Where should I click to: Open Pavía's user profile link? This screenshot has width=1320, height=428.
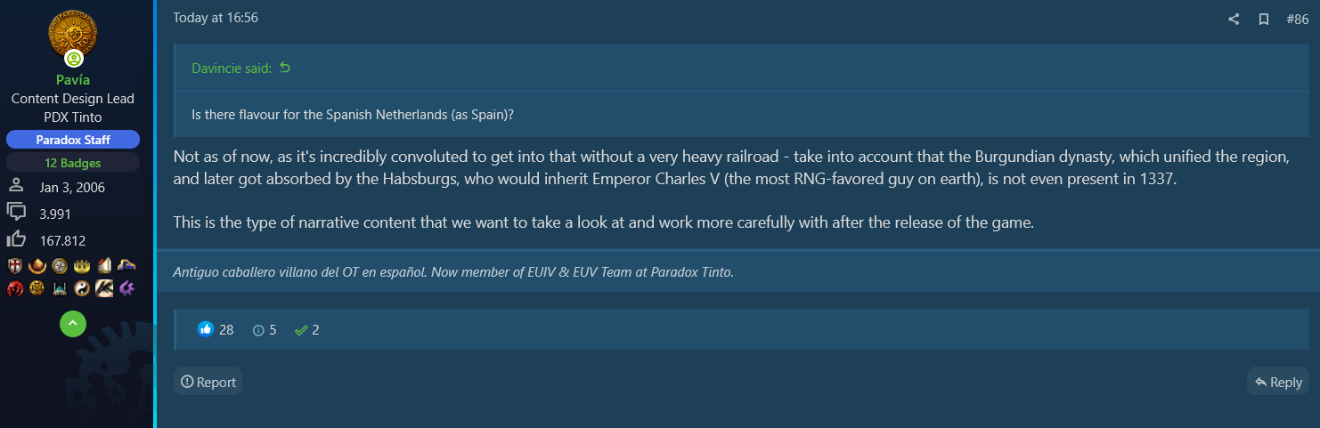(73, 80)
